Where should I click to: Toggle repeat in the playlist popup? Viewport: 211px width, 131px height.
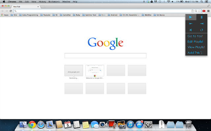201,30
